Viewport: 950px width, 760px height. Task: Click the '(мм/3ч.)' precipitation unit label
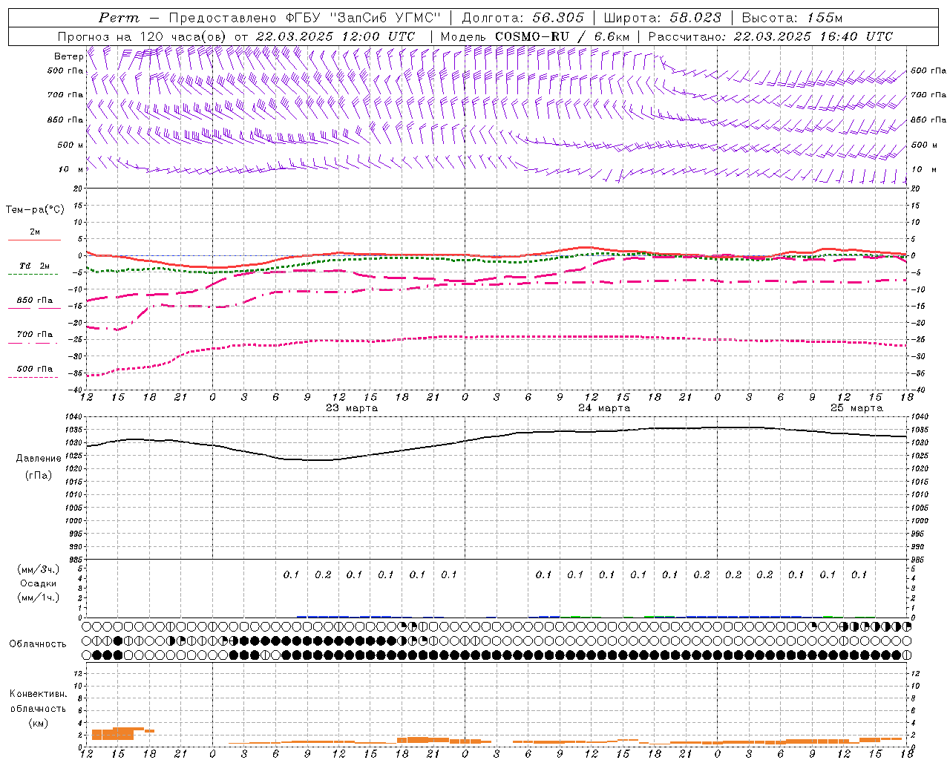click(x=39, y=569)
